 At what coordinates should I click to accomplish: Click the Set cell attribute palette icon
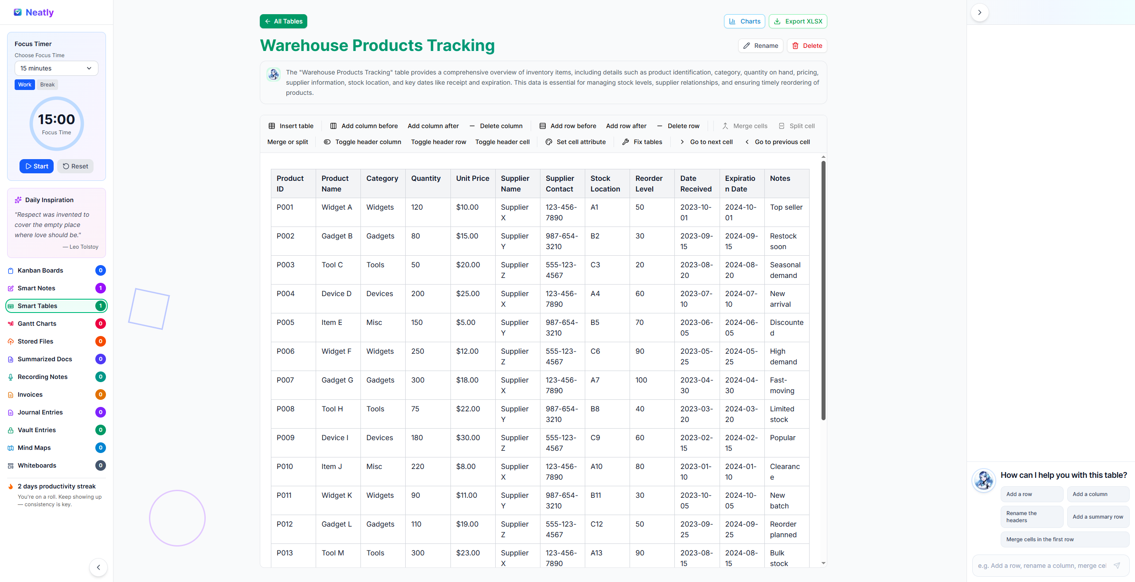tap(549, 142)
